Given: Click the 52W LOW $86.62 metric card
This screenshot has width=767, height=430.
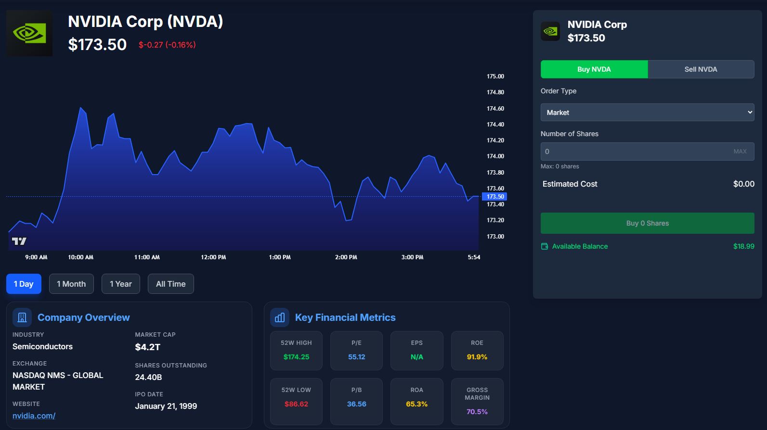Looking at the screenshot, I should tap(296, 402).
